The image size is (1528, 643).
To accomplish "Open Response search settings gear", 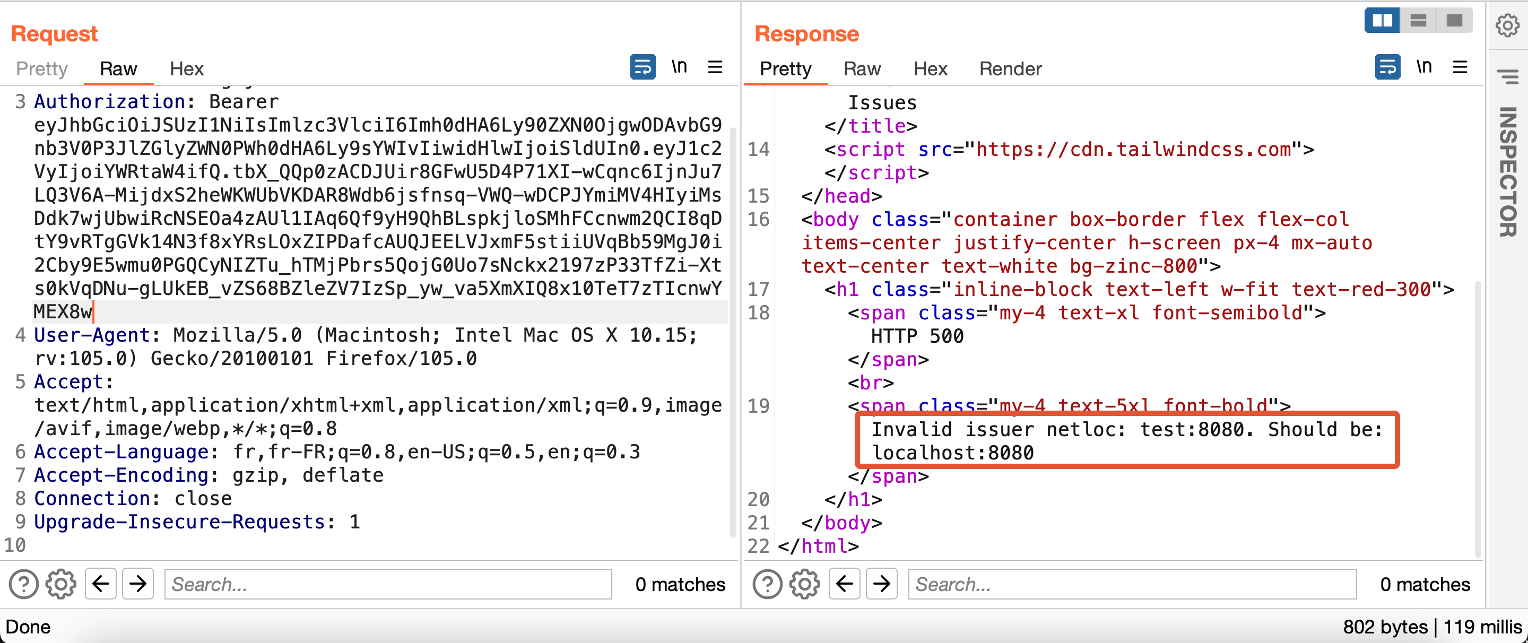I will tap(805, 584).
